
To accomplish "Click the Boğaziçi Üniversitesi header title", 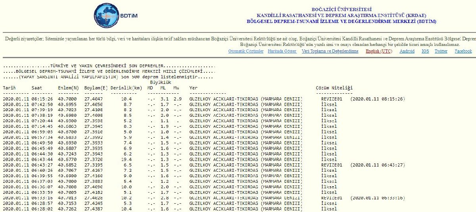I will tap(341, 9).
